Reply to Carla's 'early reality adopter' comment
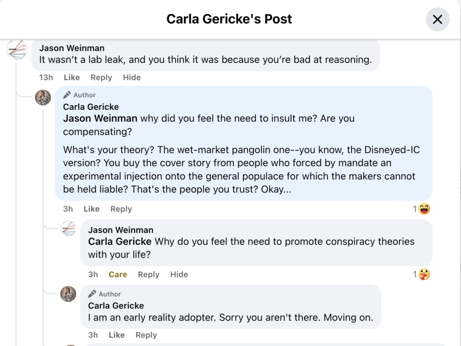461x346 pixels. (146, 335)
